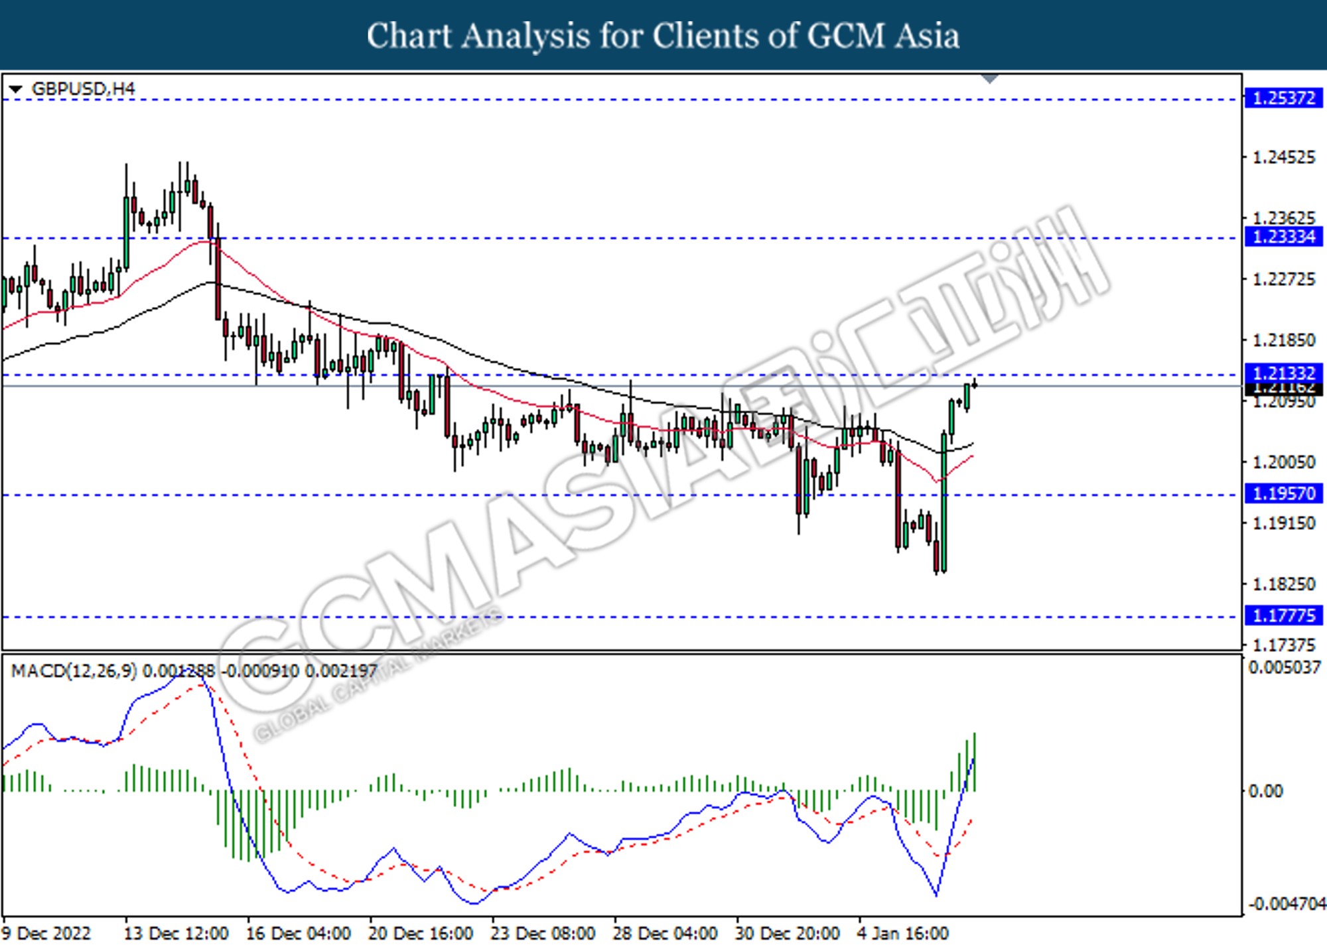Click the 1.20050 price axis value
Image resolution: width=1327 pixels, height=947 pixels.
[1283, 462]
